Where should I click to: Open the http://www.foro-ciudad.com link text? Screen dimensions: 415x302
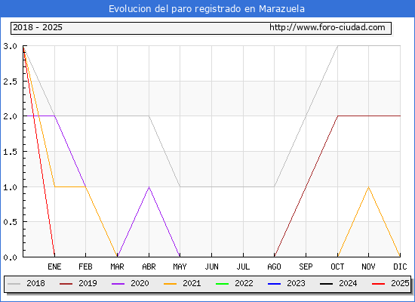click(327, 27)
